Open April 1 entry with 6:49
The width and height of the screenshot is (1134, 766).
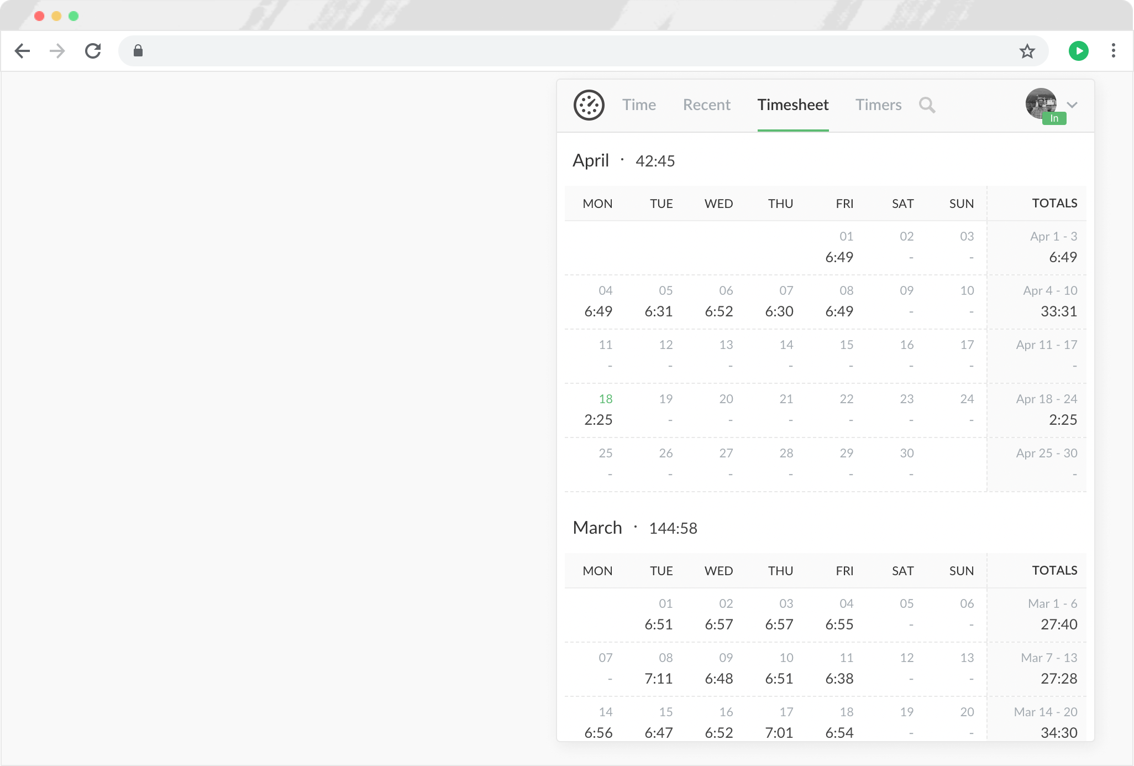pyautogui.click(x=839, y=257)
